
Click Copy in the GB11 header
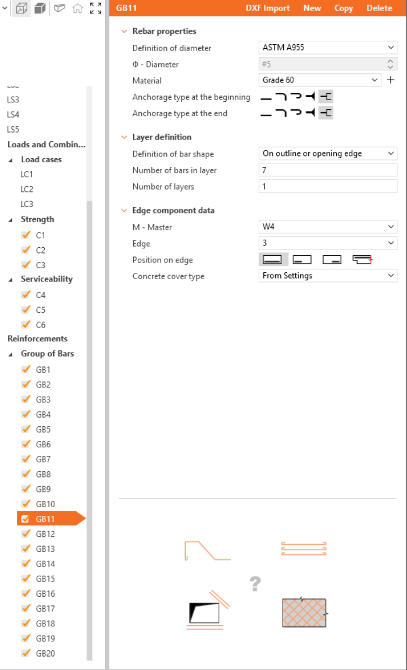[x=344, y=8]
